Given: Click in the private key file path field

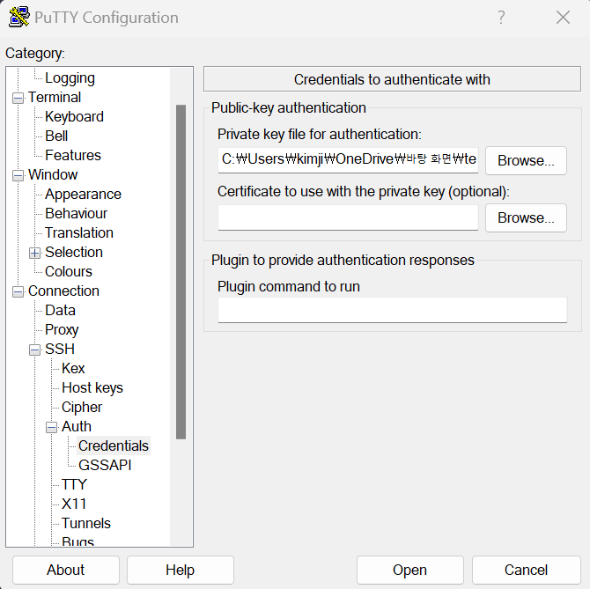Looking at the screenshot, I should click(x=348, y=160).
